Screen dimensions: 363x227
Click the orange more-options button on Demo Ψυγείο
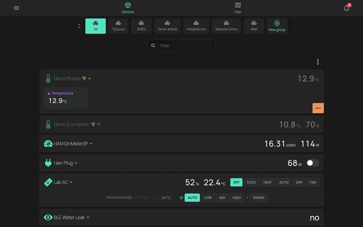[318, 108]
